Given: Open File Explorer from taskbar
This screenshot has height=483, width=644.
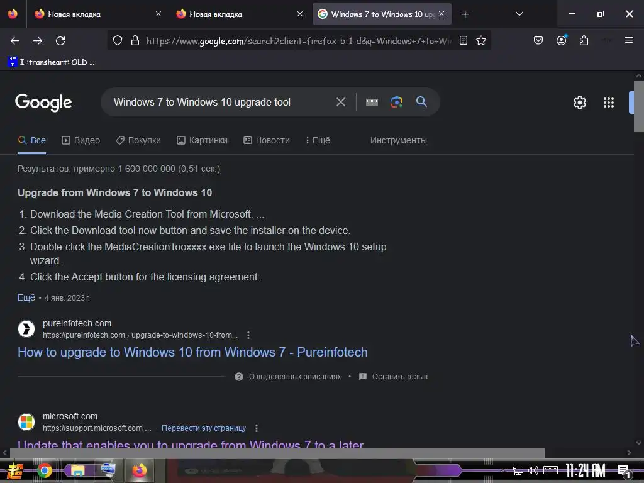Looking at the screenshot, I should pyautogui.click(x=78, y=470).
